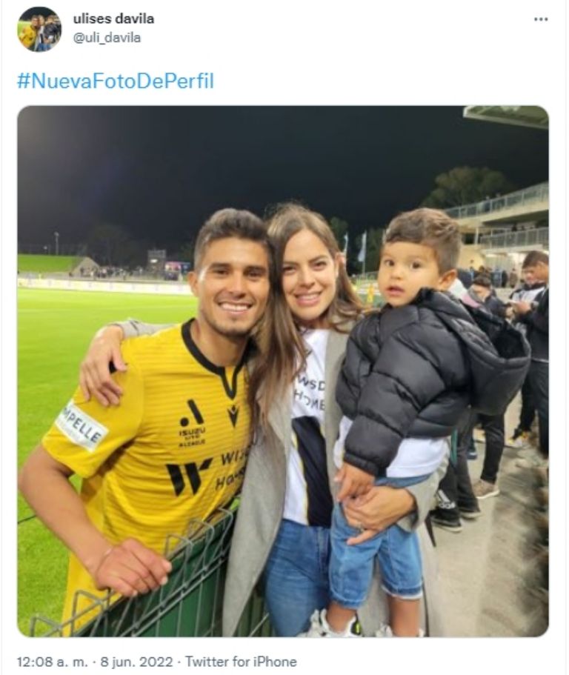Click the 8 jun. 2022 date
The height and width of the screenshot is (675, 569).
tap(136, 661)
